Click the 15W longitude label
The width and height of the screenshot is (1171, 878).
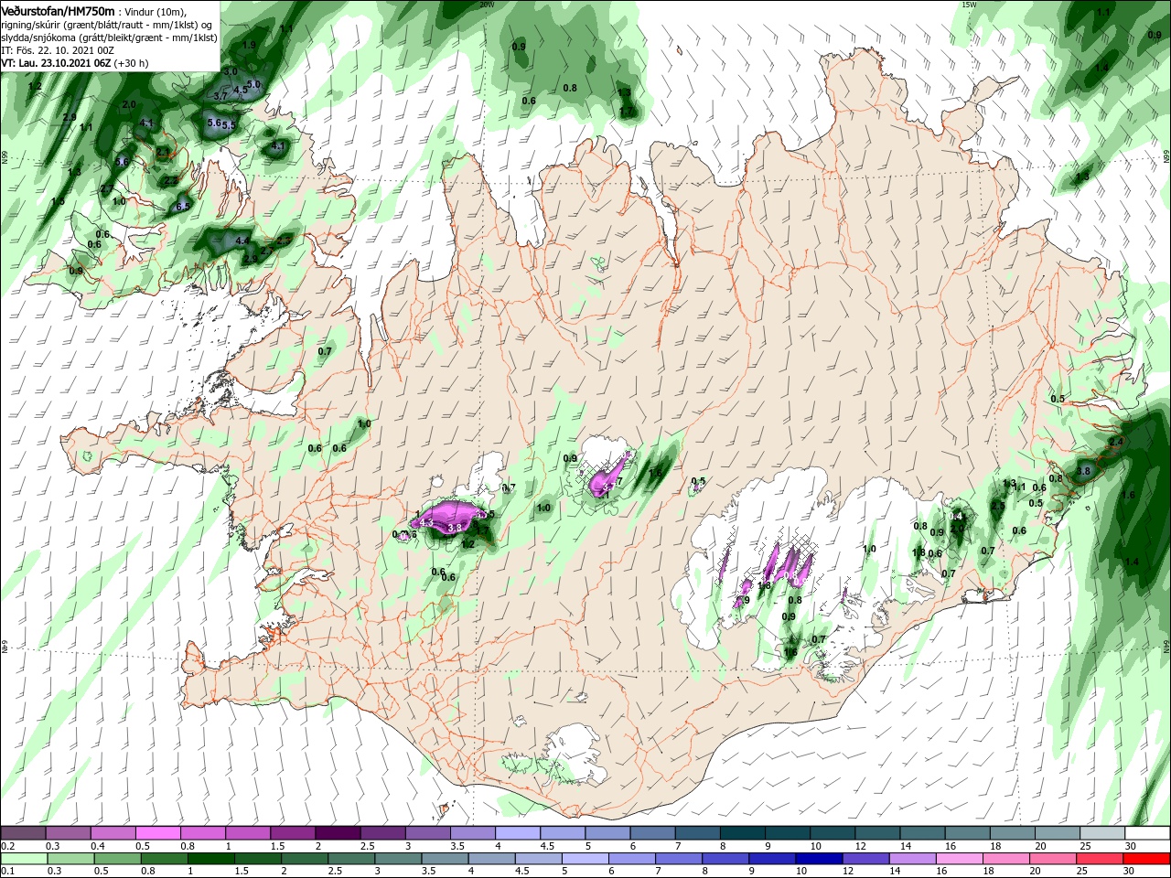coord(970,5)
